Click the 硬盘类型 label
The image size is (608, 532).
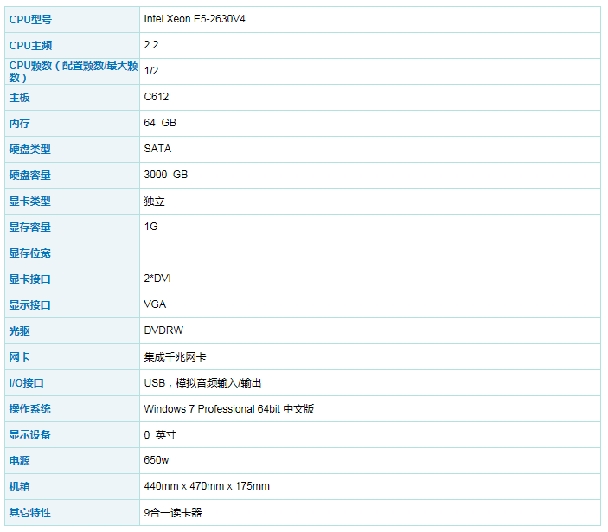click(29, 149)
